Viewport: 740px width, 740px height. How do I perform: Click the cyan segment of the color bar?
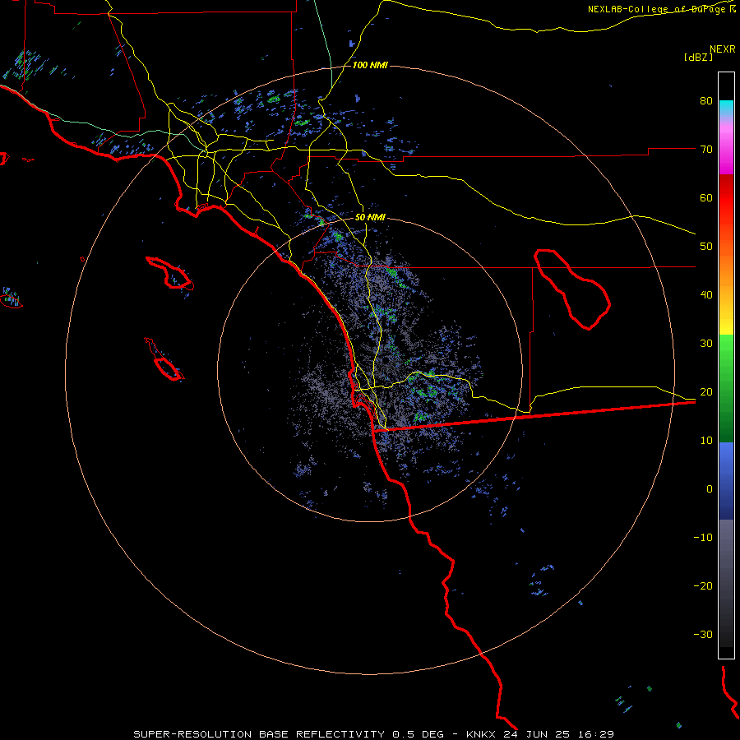(x=726, y=109)
